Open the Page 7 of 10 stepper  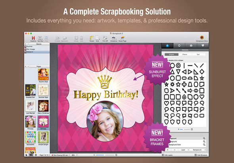(x=44, y=155)
